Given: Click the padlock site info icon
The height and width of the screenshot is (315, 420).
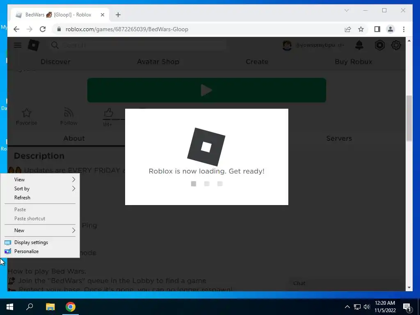Looking at the screenshot, I should 59,29.
